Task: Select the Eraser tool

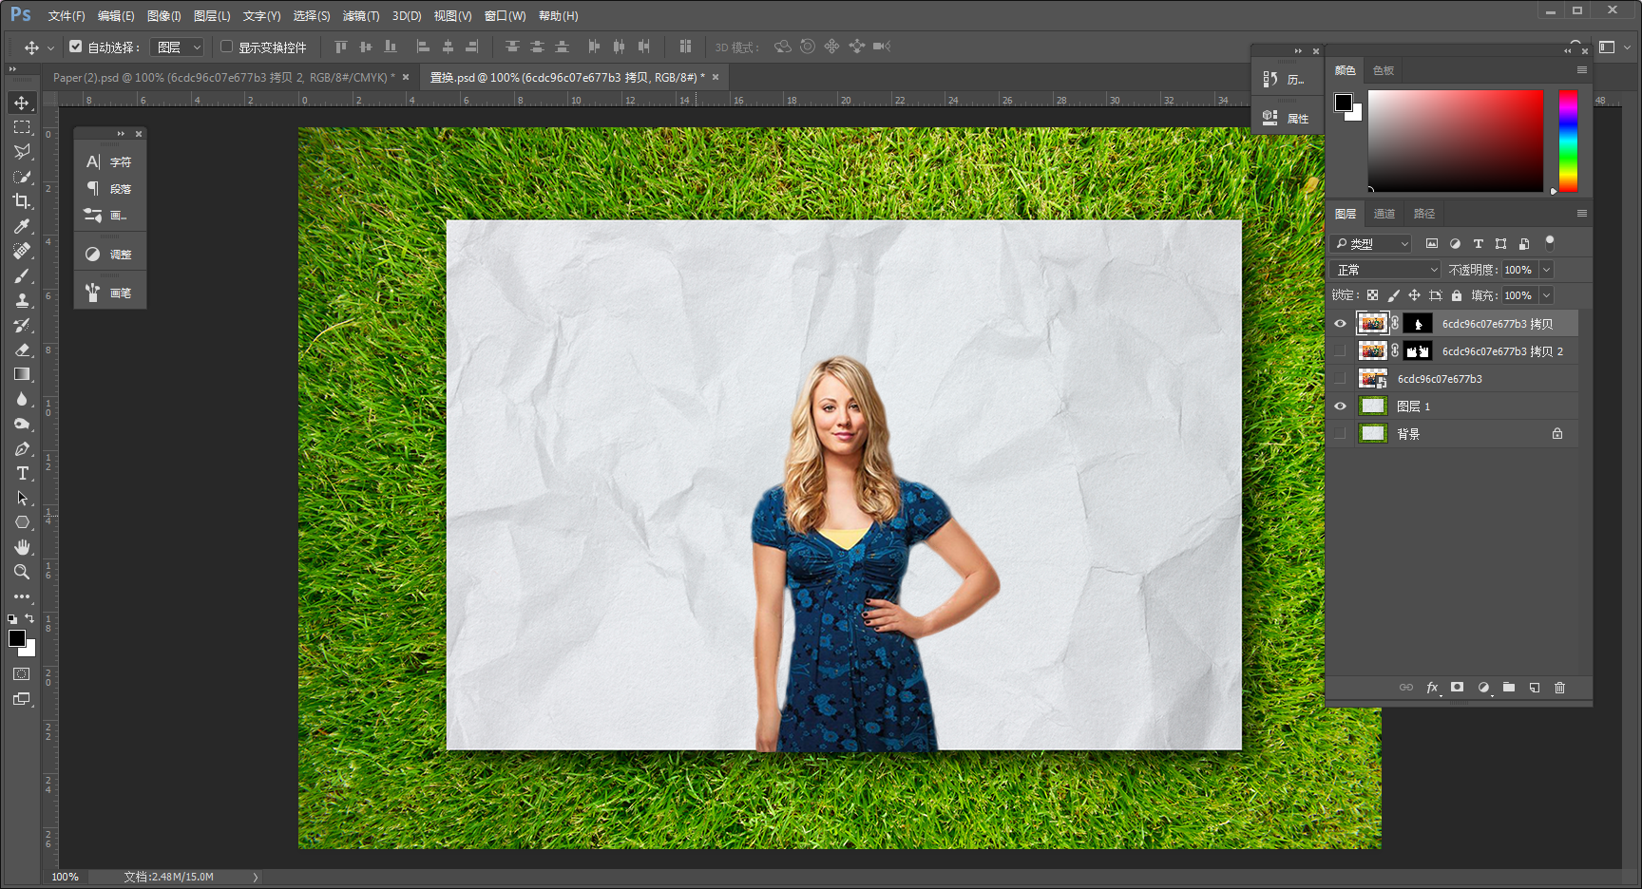Action: point(22,350)
